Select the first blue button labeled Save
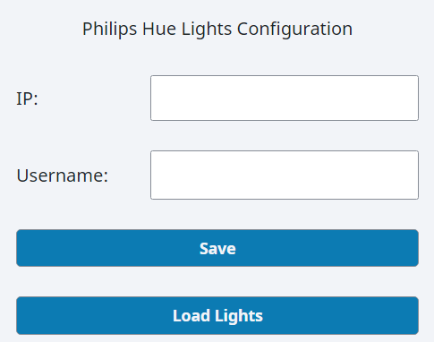The image size is (434, 342). click(x=217, y=248)
